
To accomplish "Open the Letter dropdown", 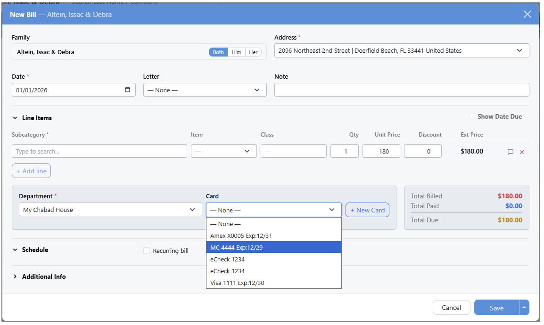I will point(205,90).
